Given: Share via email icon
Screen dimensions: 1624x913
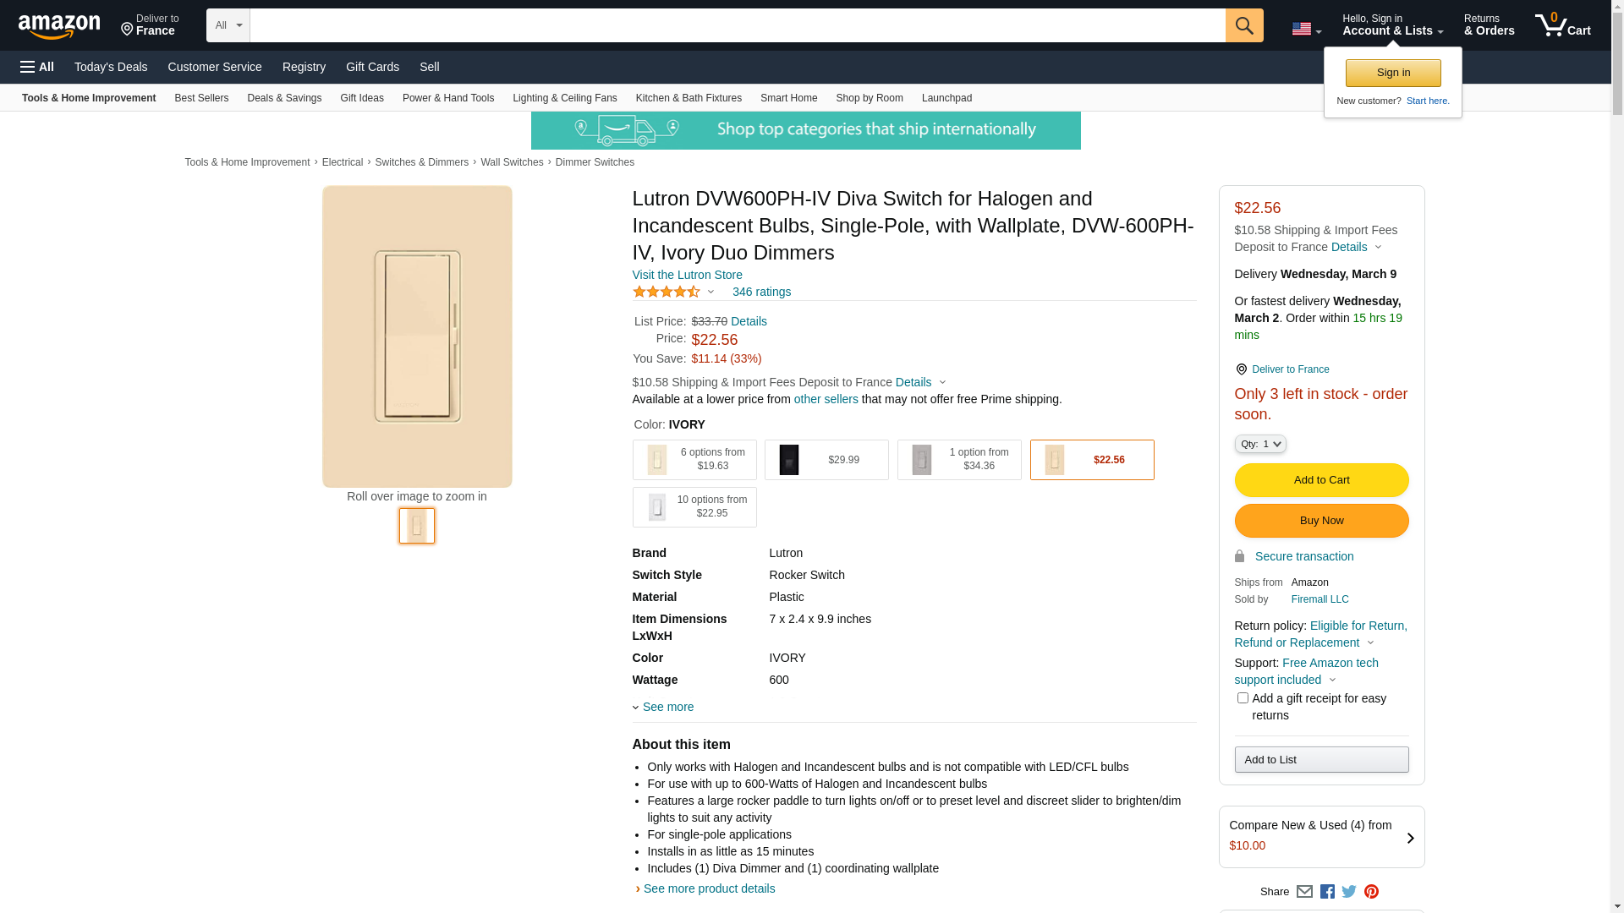Looking at the screenshot, I should tap(1304, 891).
